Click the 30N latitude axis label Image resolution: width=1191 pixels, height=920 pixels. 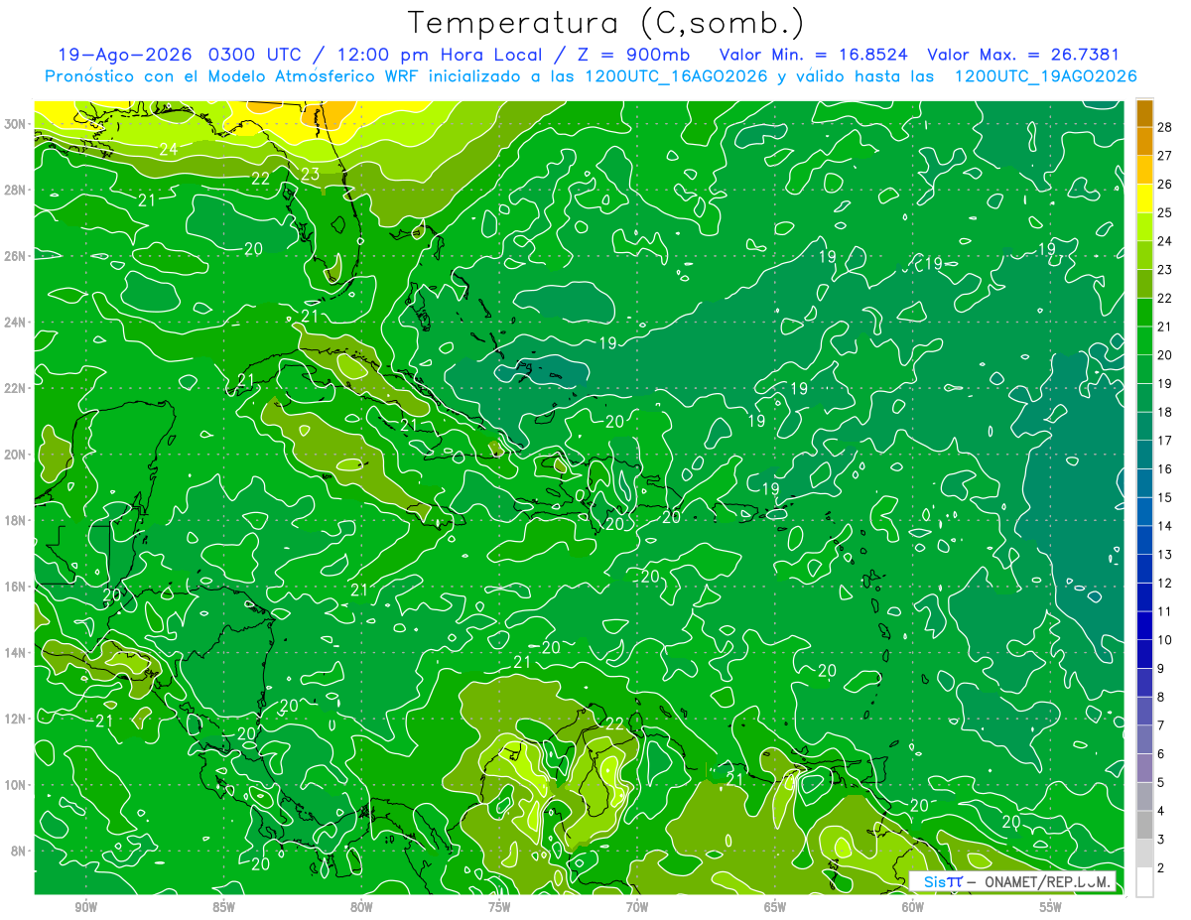[x=17, y=124]
